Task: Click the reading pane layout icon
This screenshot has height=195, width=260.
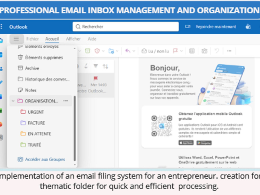Action: (x=192, y=51)
